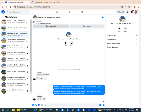Open View buyer profile link
This screenshot has width=141, height=112.
tap(75, 69)
